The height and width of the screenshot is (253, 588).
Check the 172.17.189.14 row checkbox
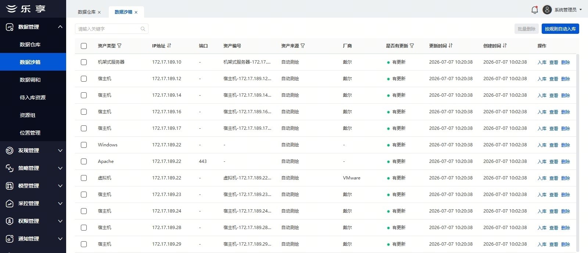click(x=84, y=95)
